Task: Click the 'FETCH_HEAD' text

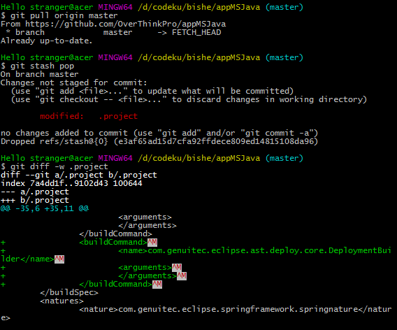Action: coord(196,32)
